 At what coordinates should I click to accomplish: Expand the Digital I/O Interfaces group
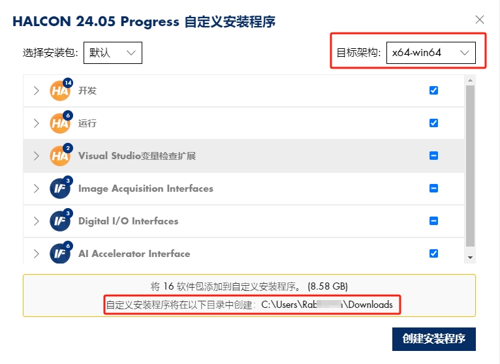[37, 221]
